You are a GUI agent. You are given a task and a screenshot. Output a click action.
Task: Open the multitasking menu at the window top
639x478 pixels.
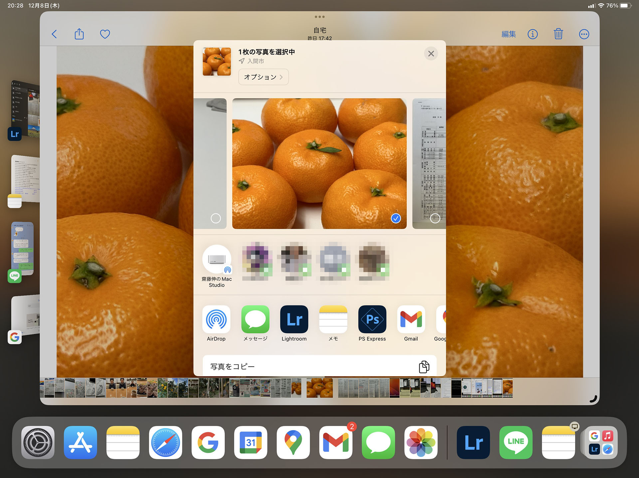click(319, 16)
